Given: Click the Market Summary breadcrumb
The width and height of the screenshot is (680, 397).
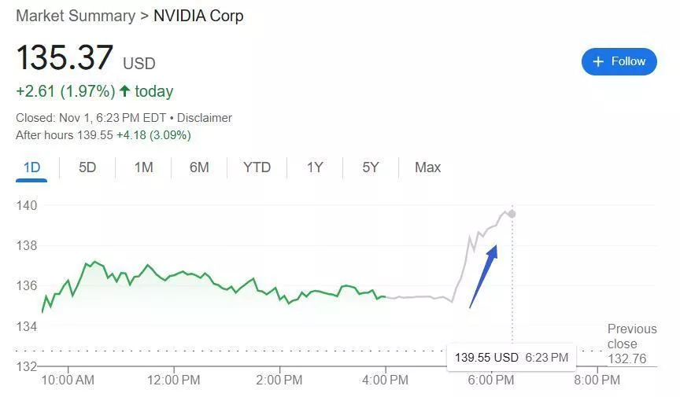Looking at the screenshot, I should (x=75, y=16).
